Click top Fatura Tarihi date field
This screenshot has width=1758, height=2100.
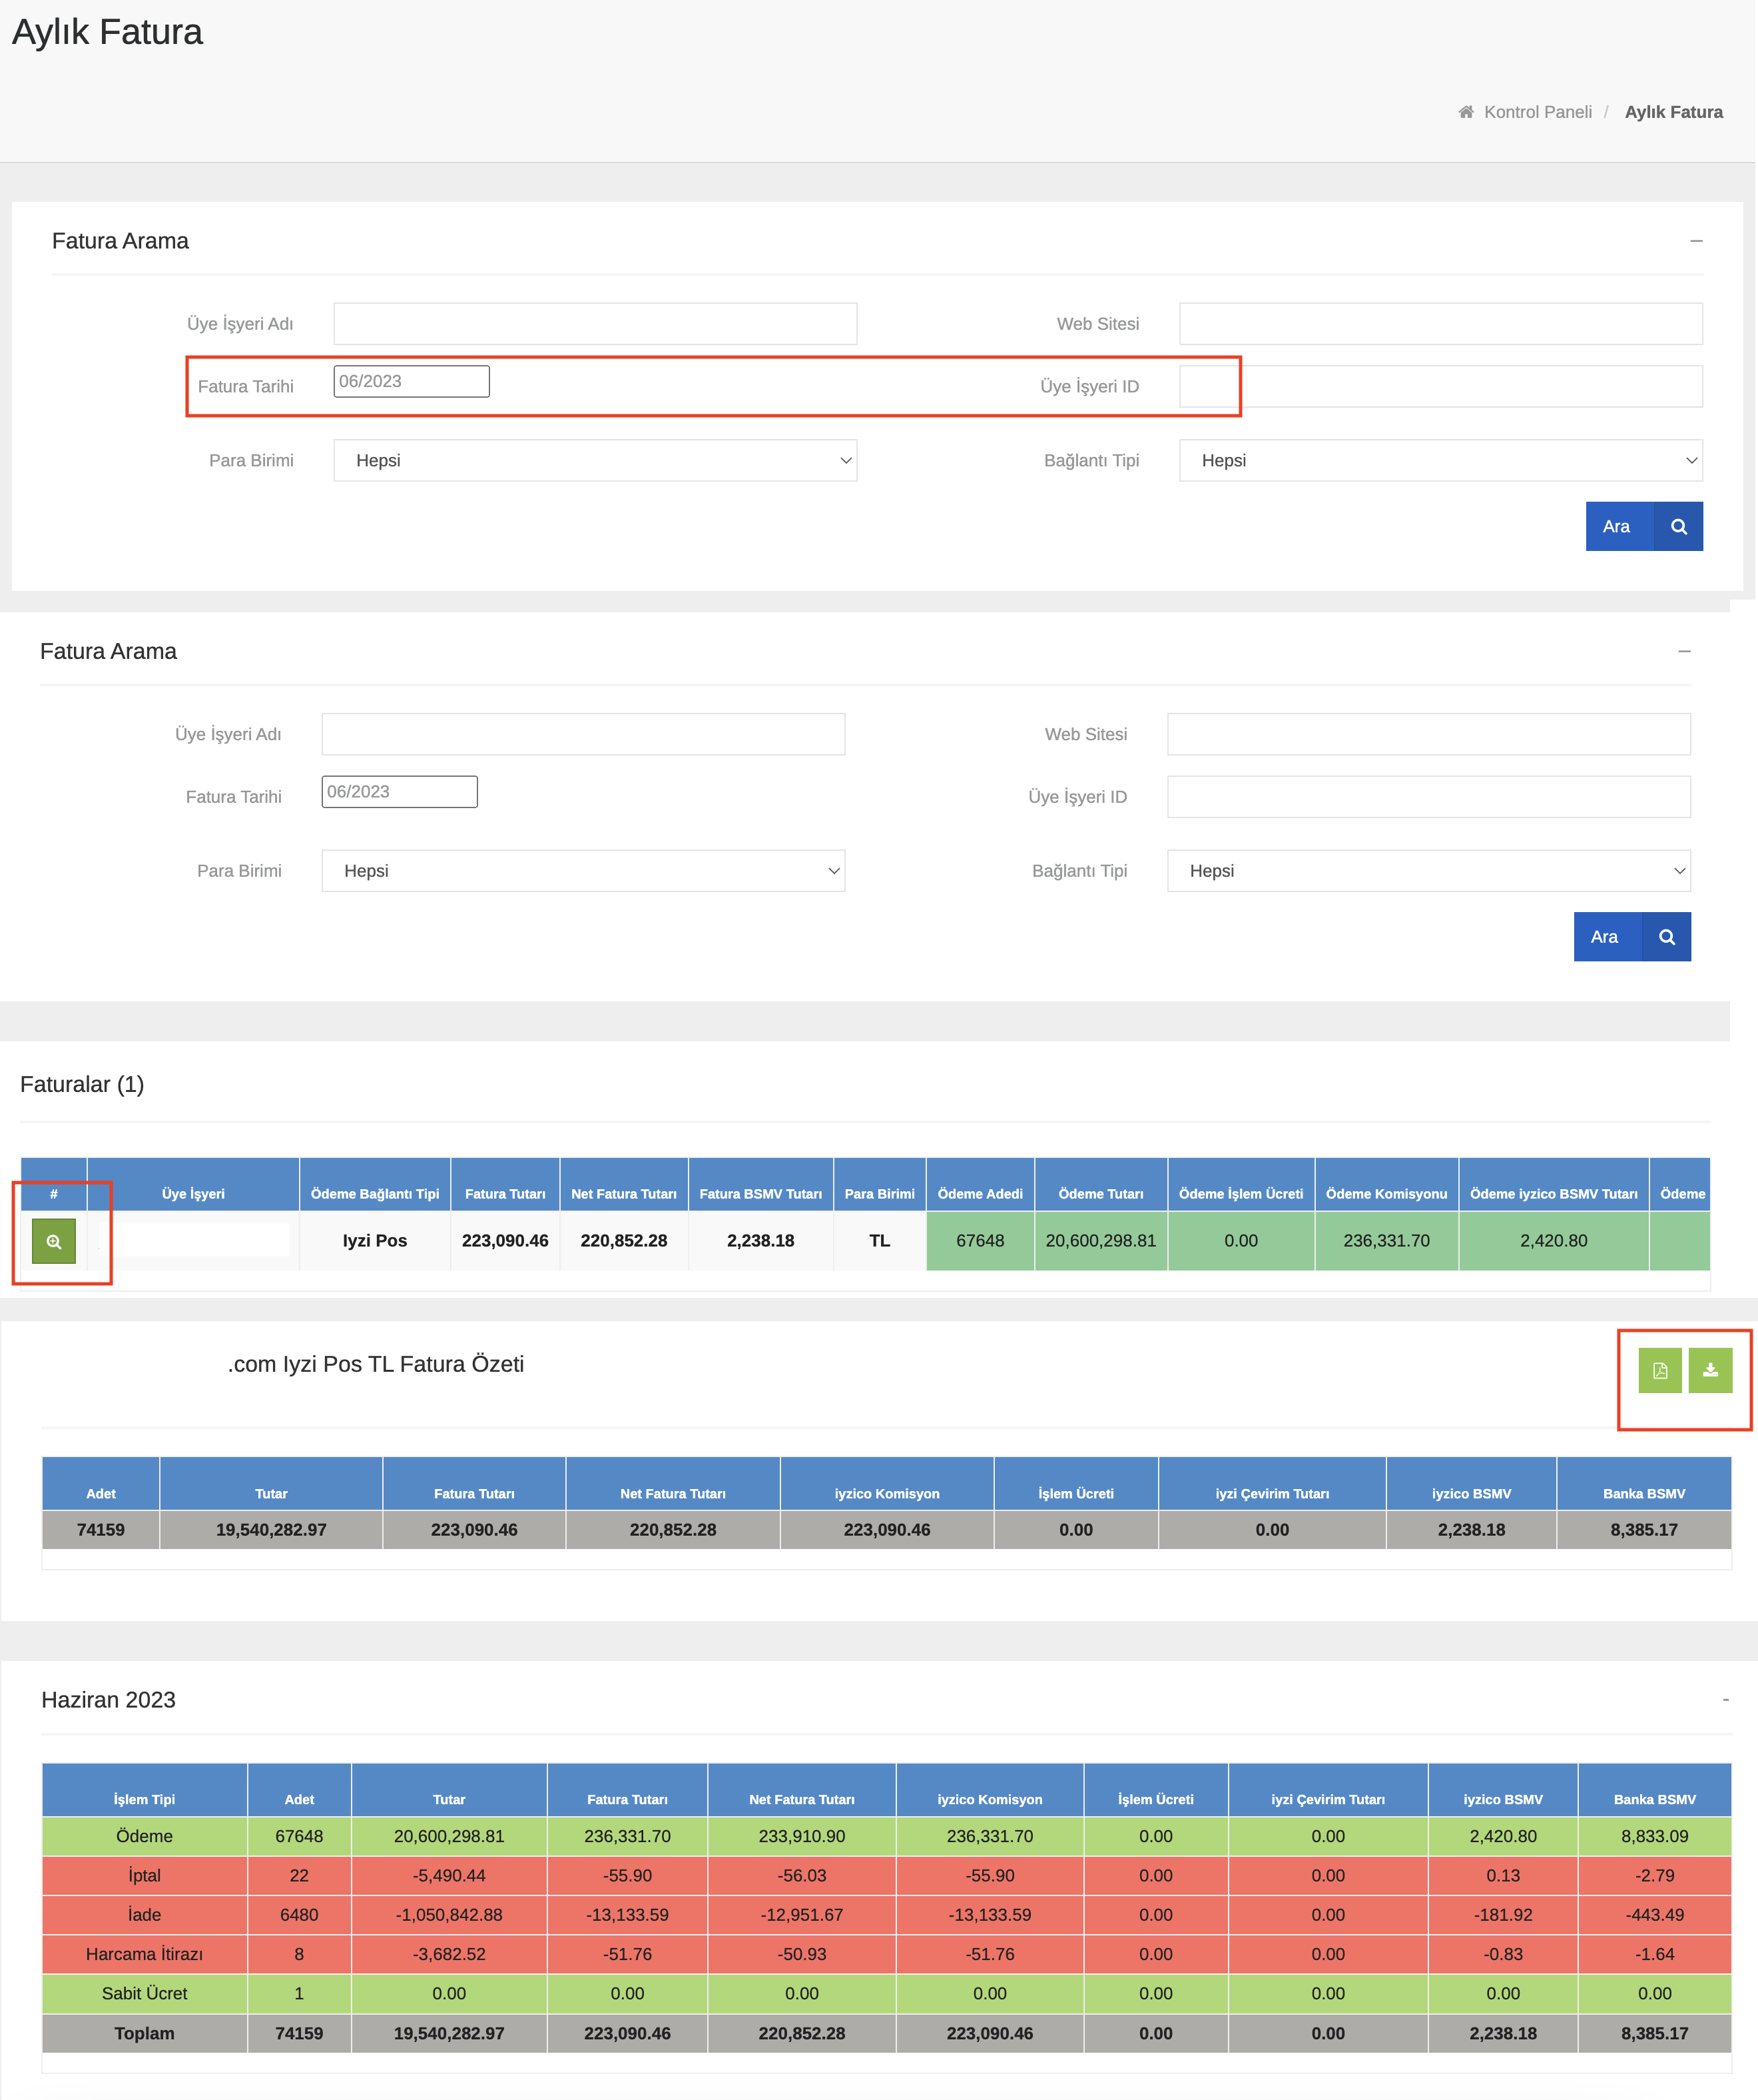[411, 382]
